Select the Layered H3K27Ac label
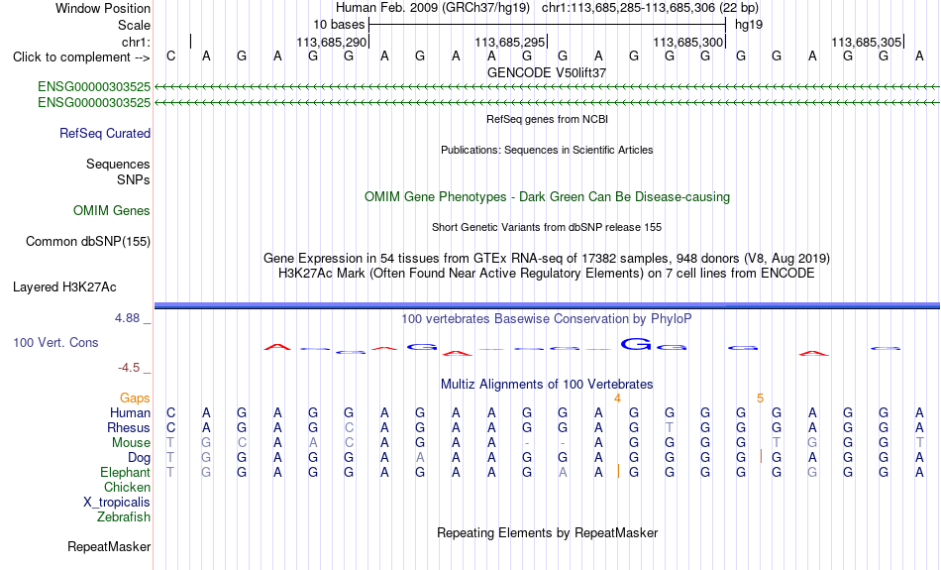This screenshot has height=570, width=941. [64, 287]
